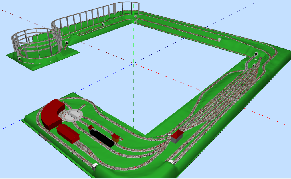Select the red rectangular shed beside roundhouse

pyautogui.click(x=68, y=133)
